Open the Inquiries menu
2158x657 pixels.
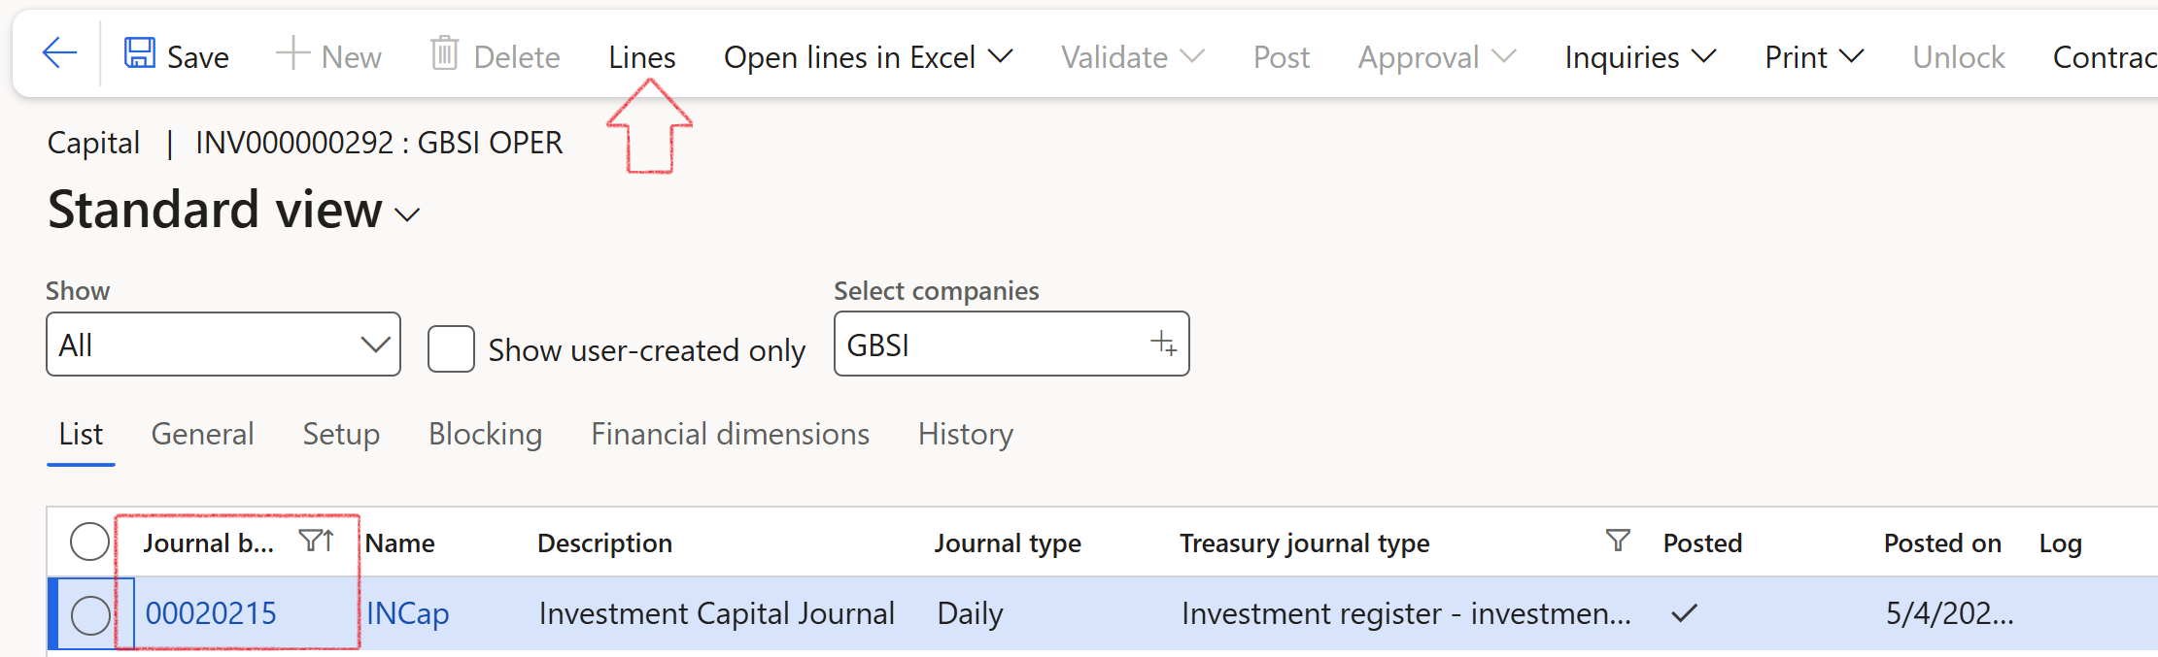pyautogui.click(x=1640, y=57)
